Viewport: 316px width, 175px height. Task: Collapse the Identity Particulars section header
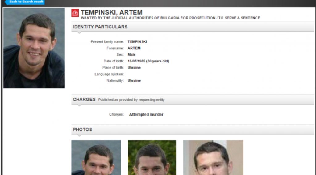tap(193, 27)
